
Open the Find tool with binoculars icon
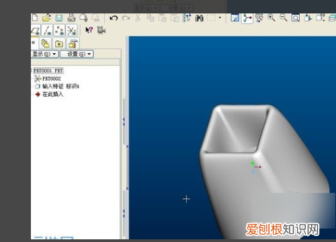point(199,18)
